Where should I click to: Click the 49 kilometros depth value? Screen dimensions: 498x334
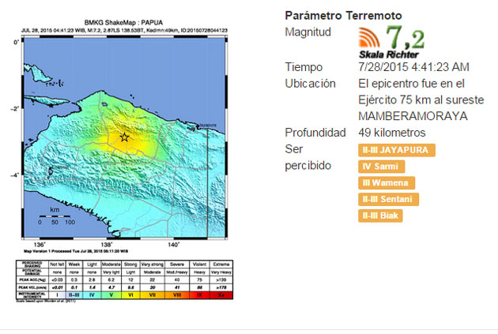click(x=391, y=132)
